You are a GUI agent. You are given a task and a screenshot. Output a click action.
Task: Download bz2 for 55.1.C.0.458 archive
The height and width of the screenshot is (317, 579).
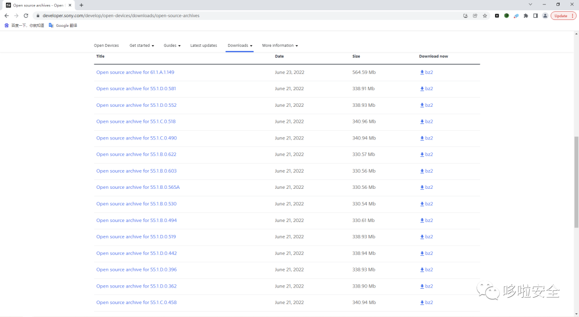coord(427,303)
